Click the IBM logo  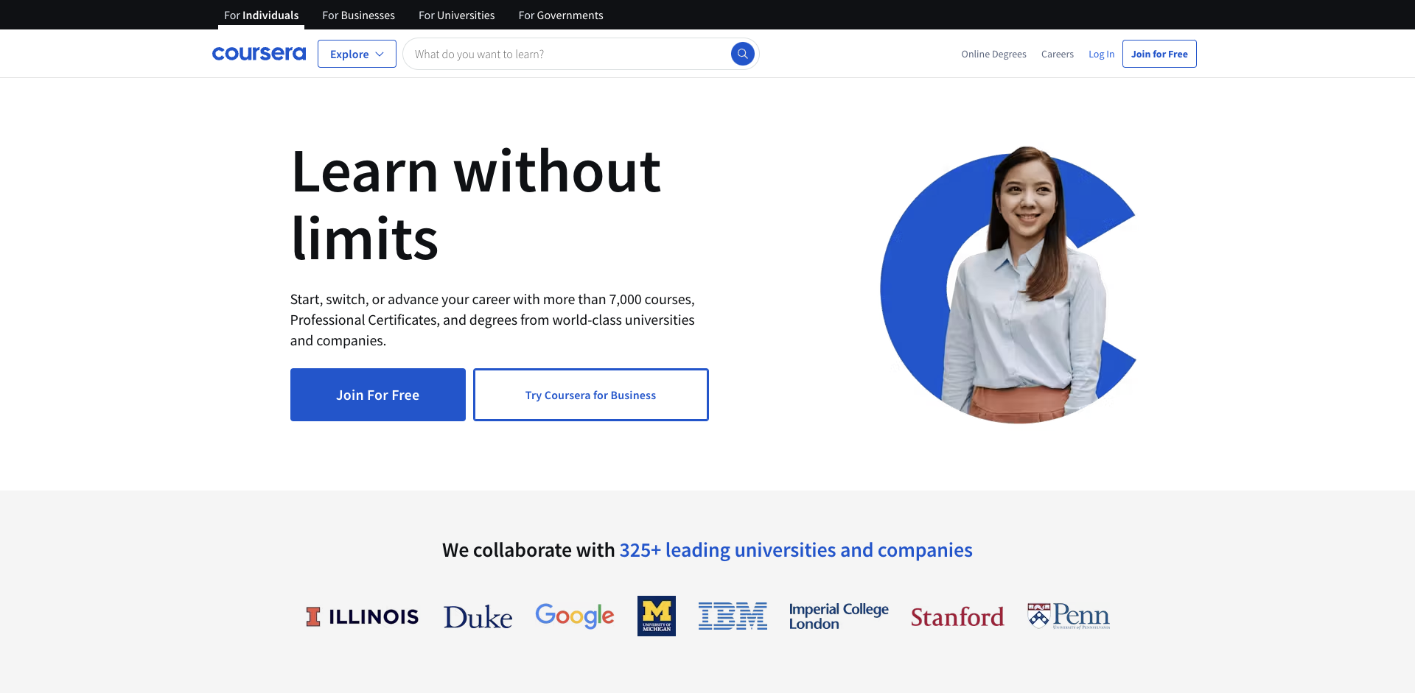(x=733, y=616)
